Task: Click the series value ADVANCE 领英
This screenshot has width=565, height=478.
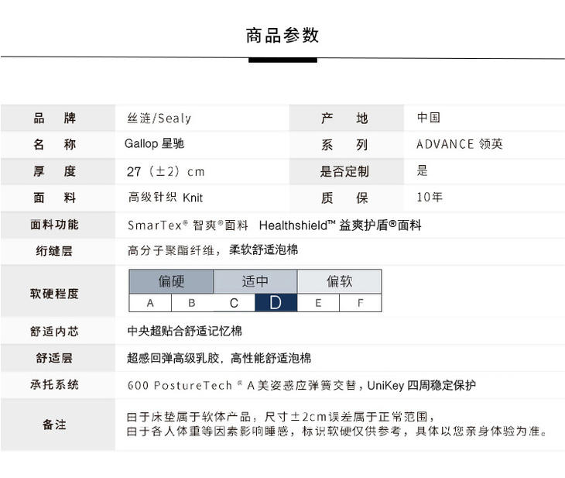Action: pyautogui.click(x=460, y=144)
